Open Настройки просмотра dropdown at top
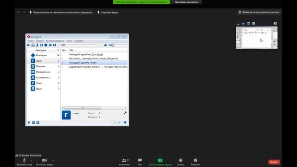The width and height of the screenshot is (297, 167). tap(187, 2)
